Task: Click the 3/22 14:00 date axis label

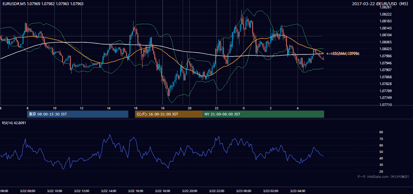Action: coord(109,191)
